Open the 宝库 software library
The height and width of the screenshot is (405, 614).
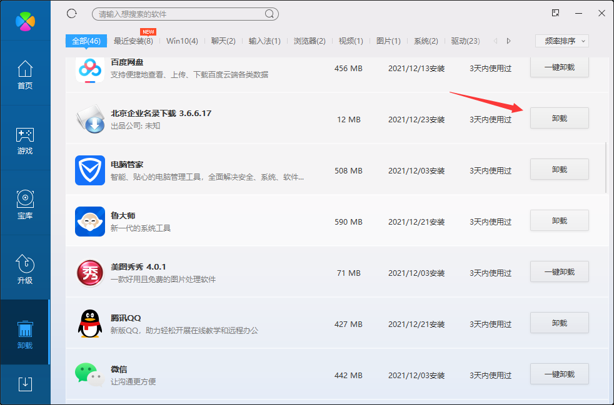pyautogui.click(x=25, y=205)
